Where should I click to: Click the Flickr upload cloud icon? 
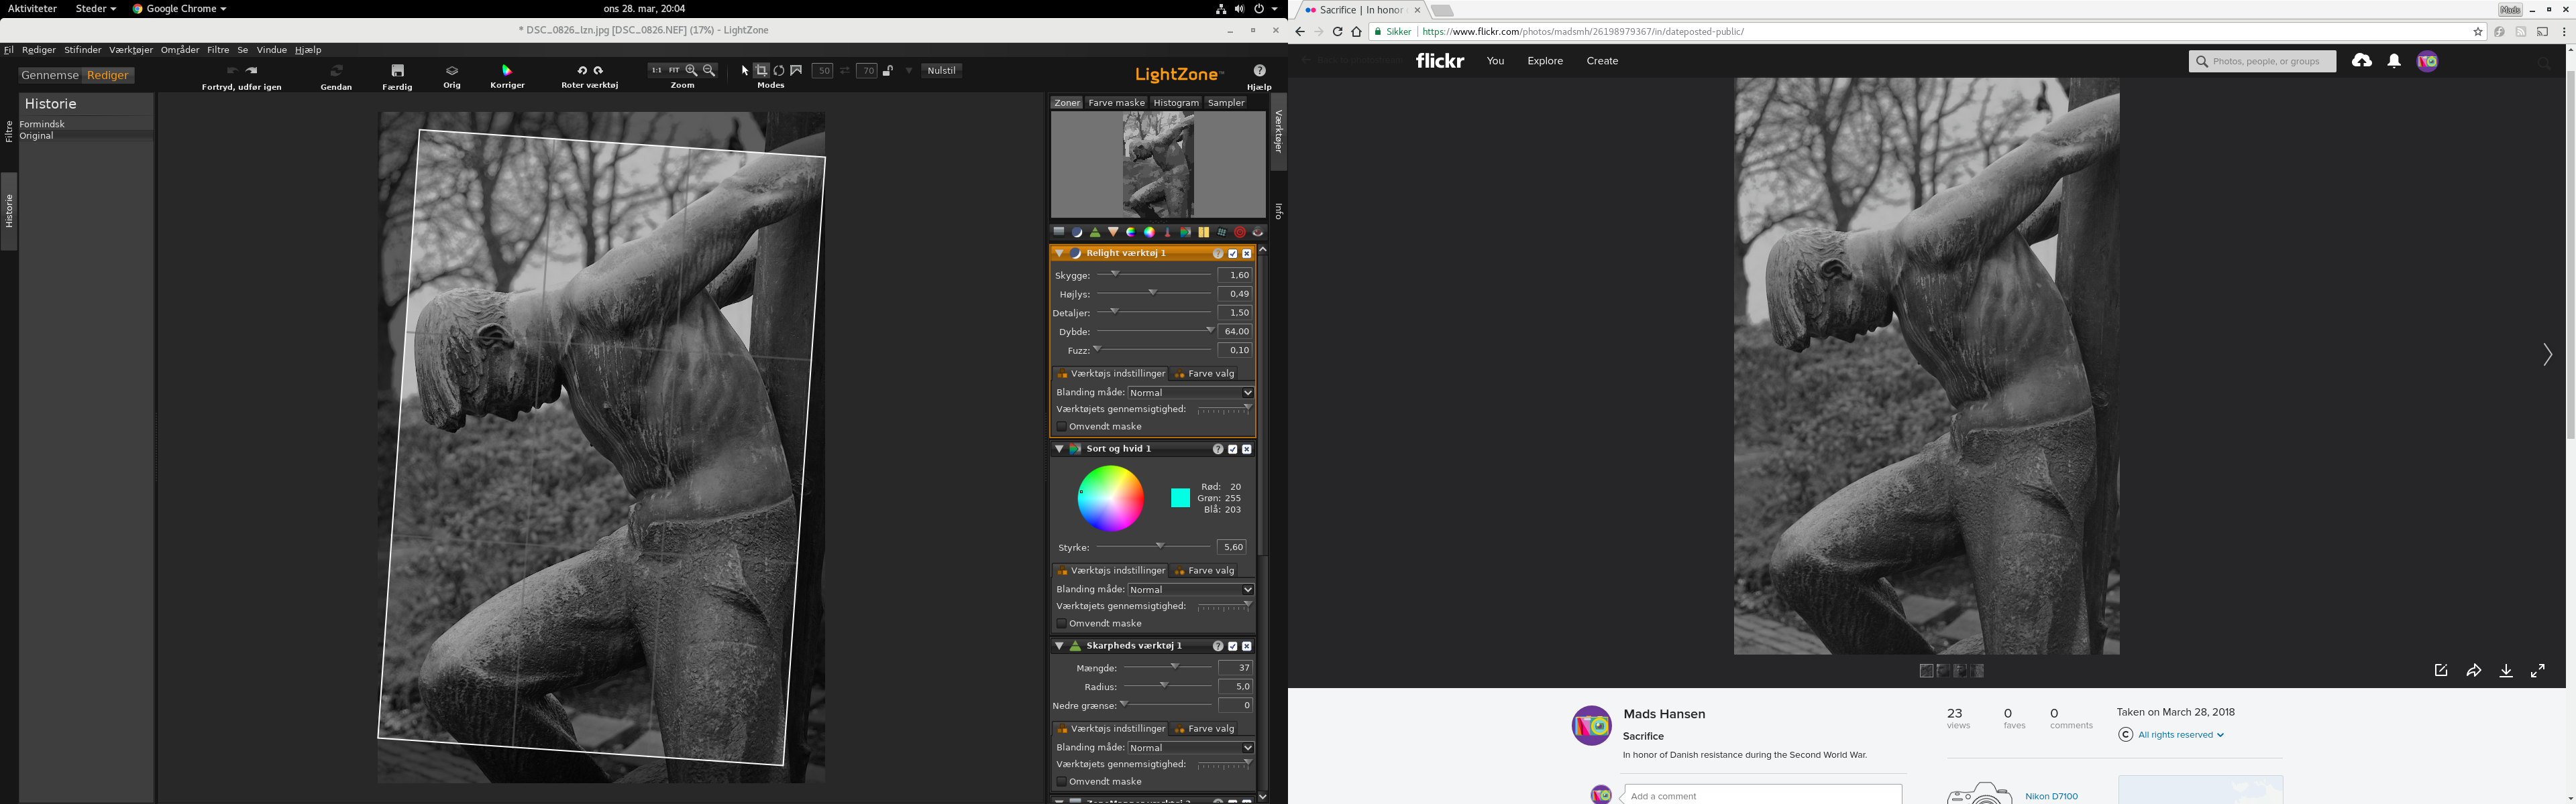[x=2362, y=61]
